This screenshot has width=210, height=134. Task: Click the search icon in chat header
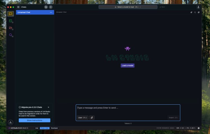(195, 12)
